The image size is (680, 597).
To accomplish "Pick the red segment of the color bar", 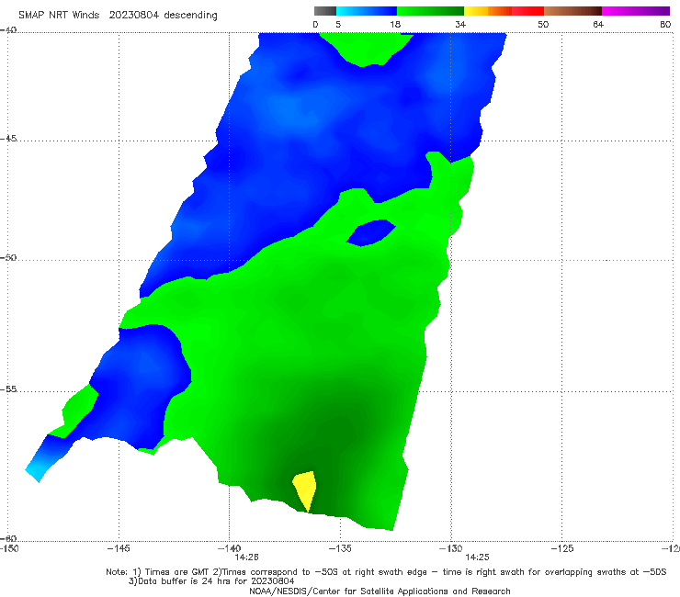I will click(527, 11).
